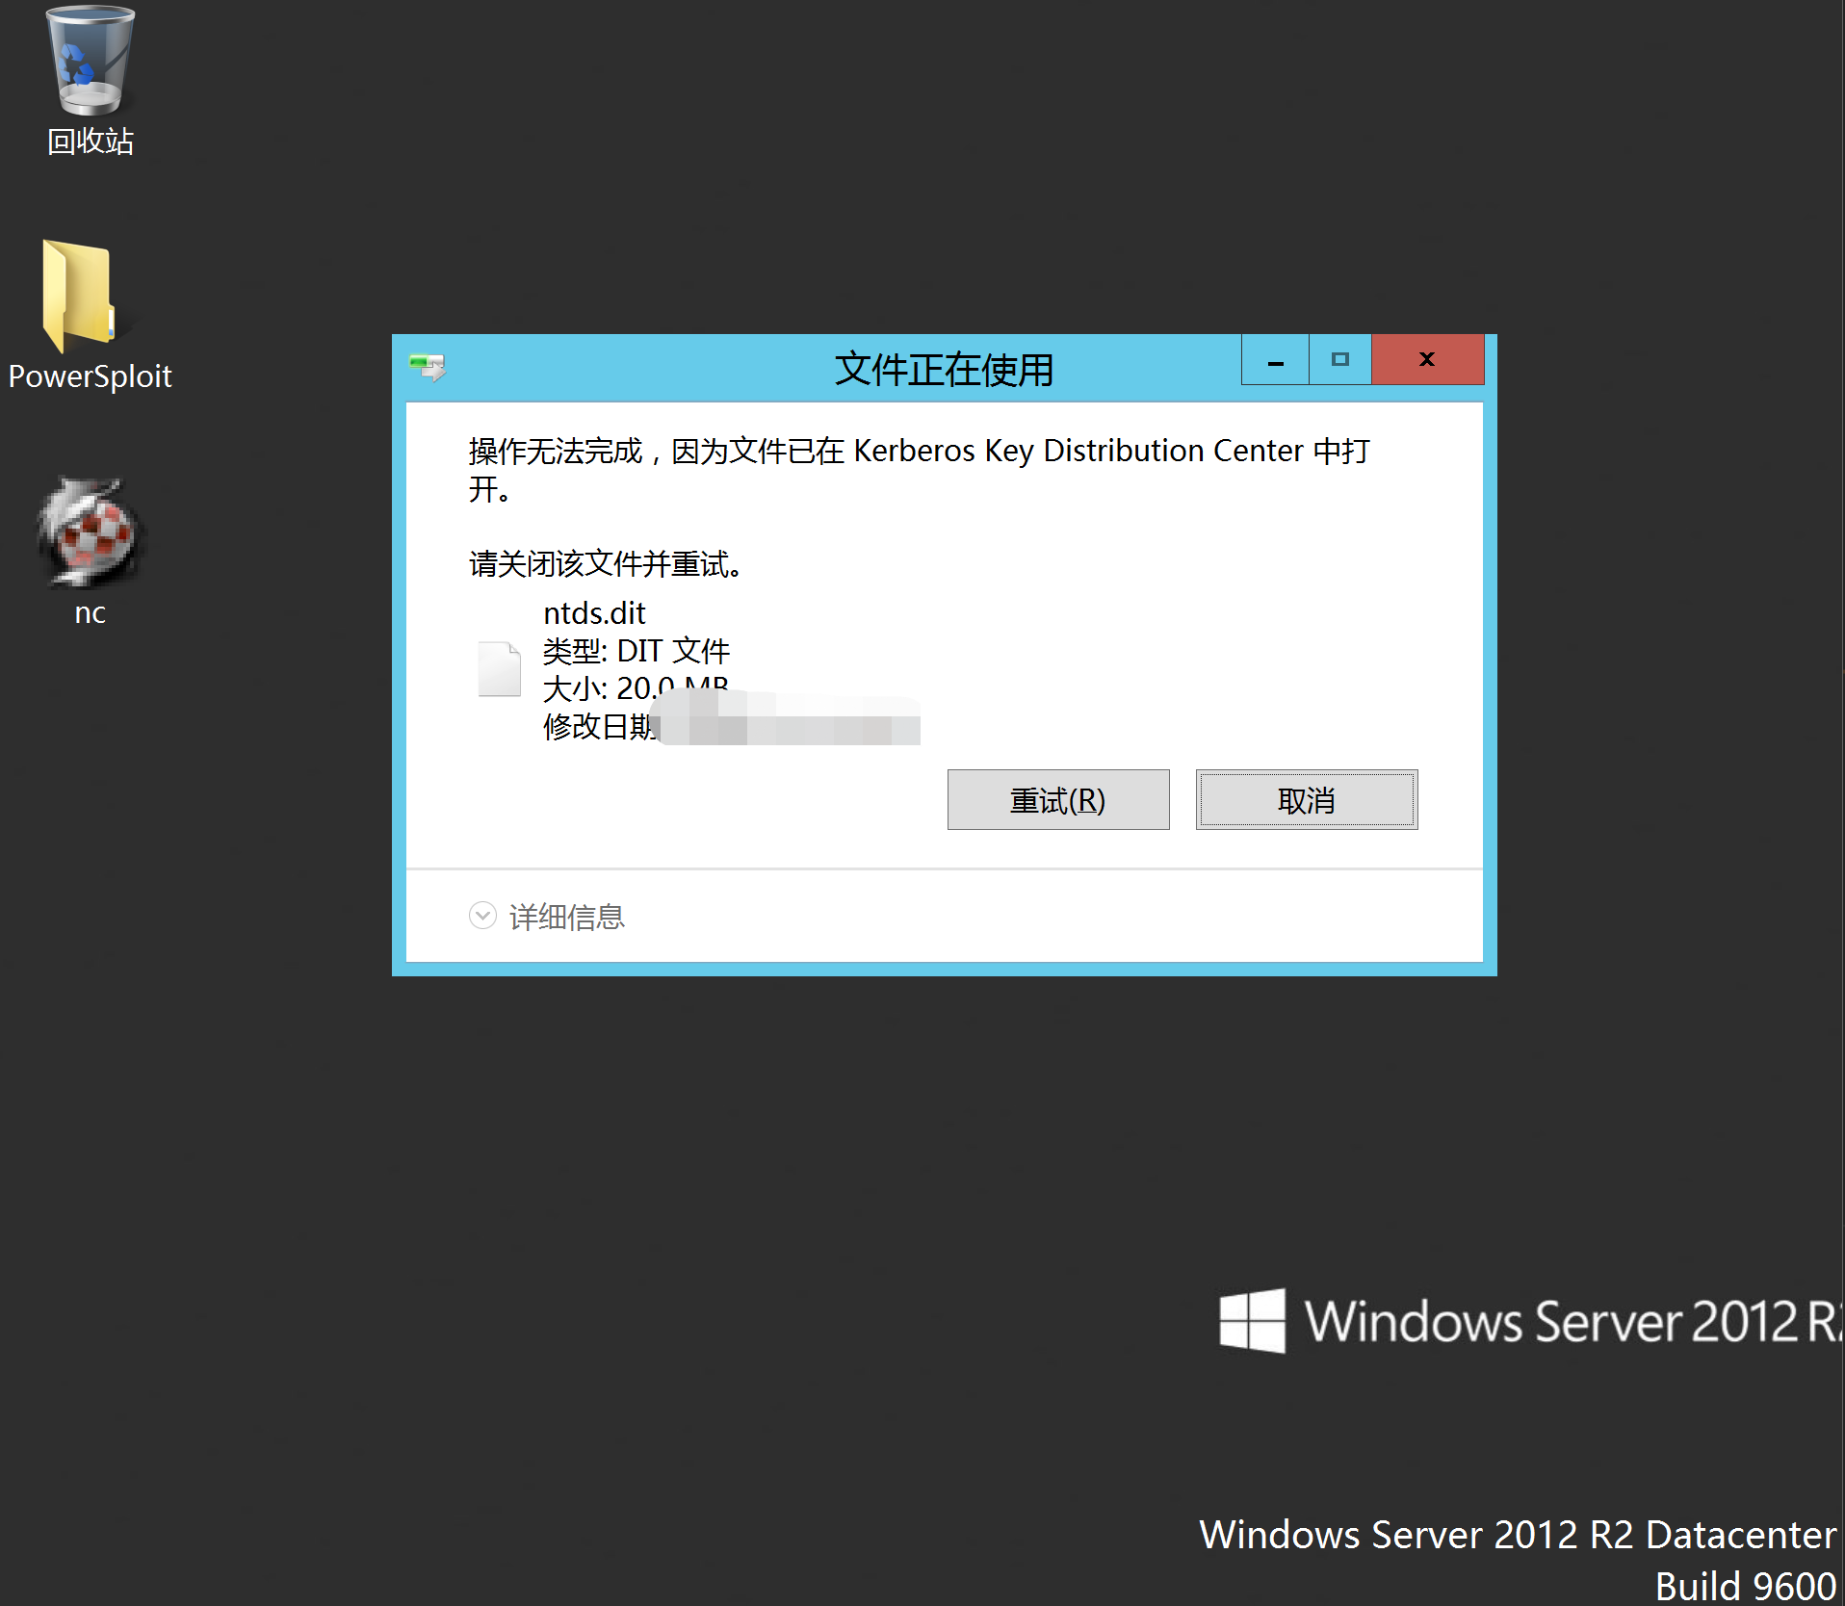The width and height of the screenshot is (1845, 1606).
Task: Minimize the 文件正在使用 dialog
Action: pyautogui.click(x=1275, y=361)
